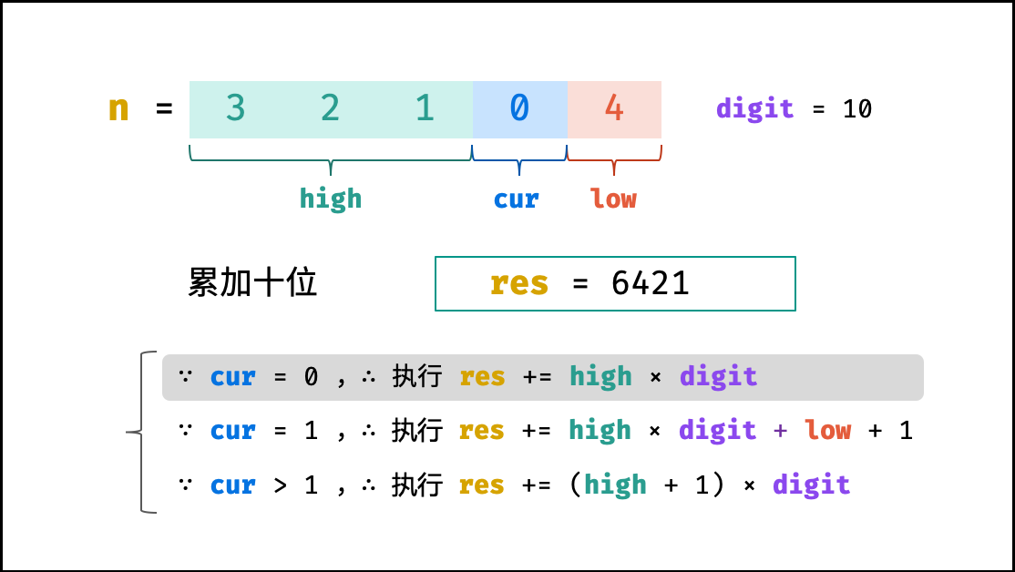Click the blue cur label under brace
1015x572 pixels.
(516, 199)
